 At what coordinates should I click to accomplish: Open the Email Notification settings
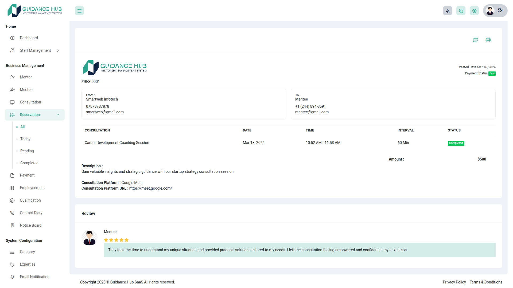tap(34, 277)
